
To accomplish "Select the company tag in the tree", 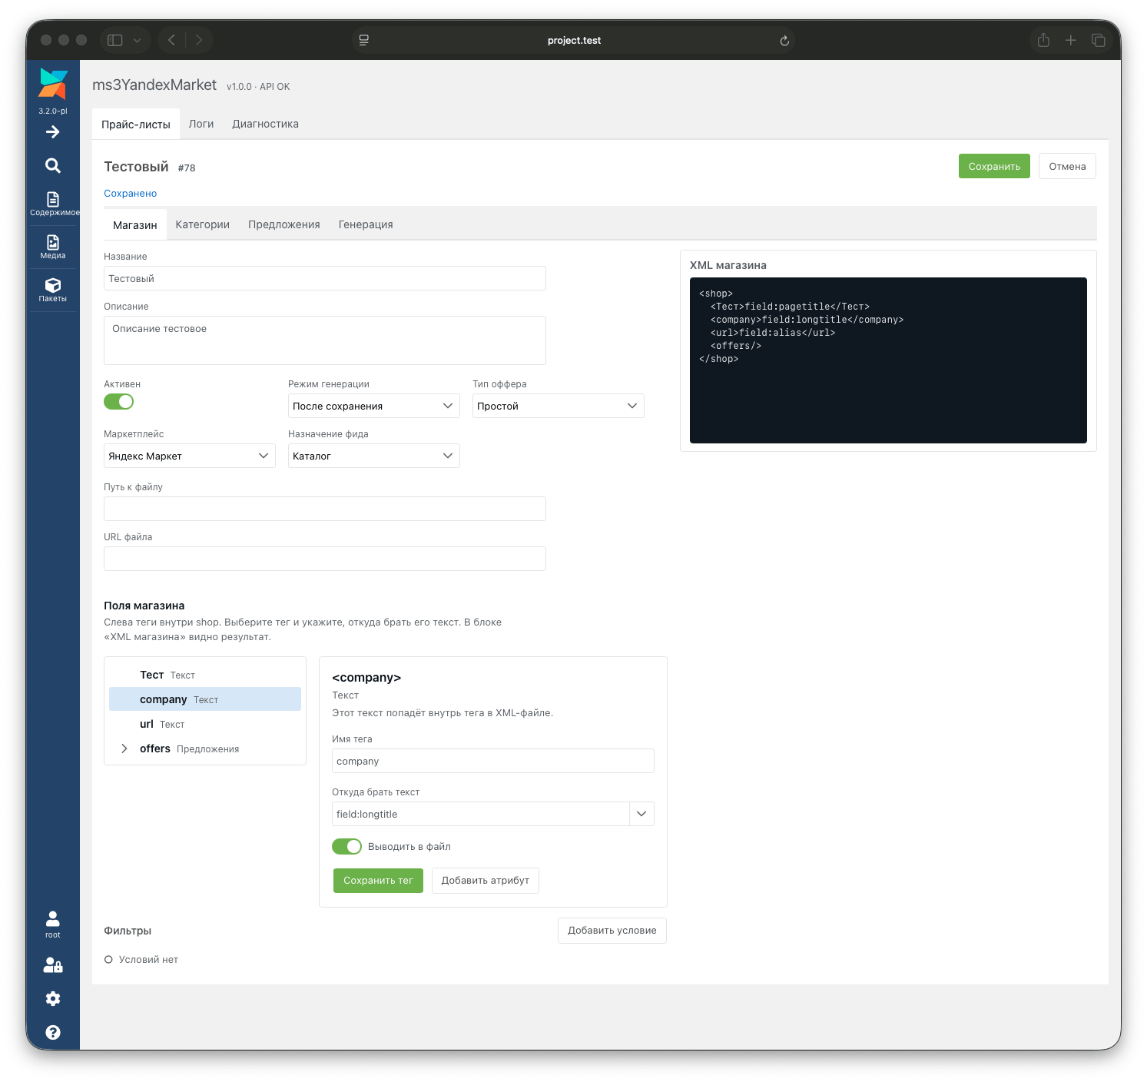I will tap(205, 699).
